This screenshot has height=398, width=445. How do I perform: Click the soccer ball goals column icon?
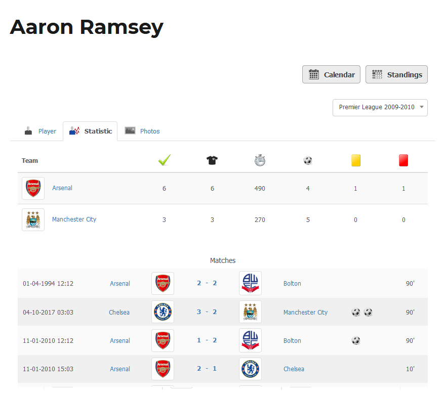(x=308, y=160)
